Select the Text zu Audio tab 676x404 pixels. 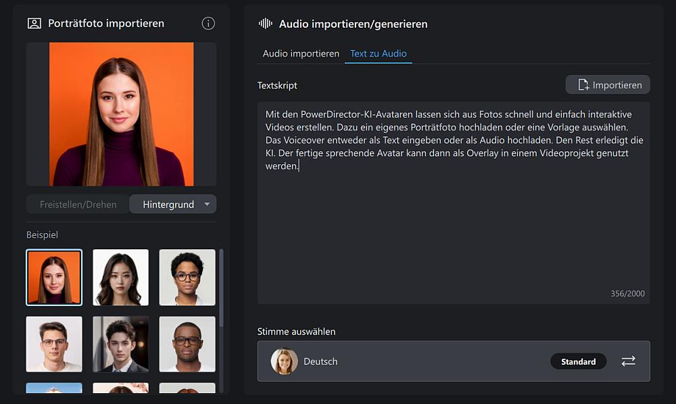(x=378, y=53)
